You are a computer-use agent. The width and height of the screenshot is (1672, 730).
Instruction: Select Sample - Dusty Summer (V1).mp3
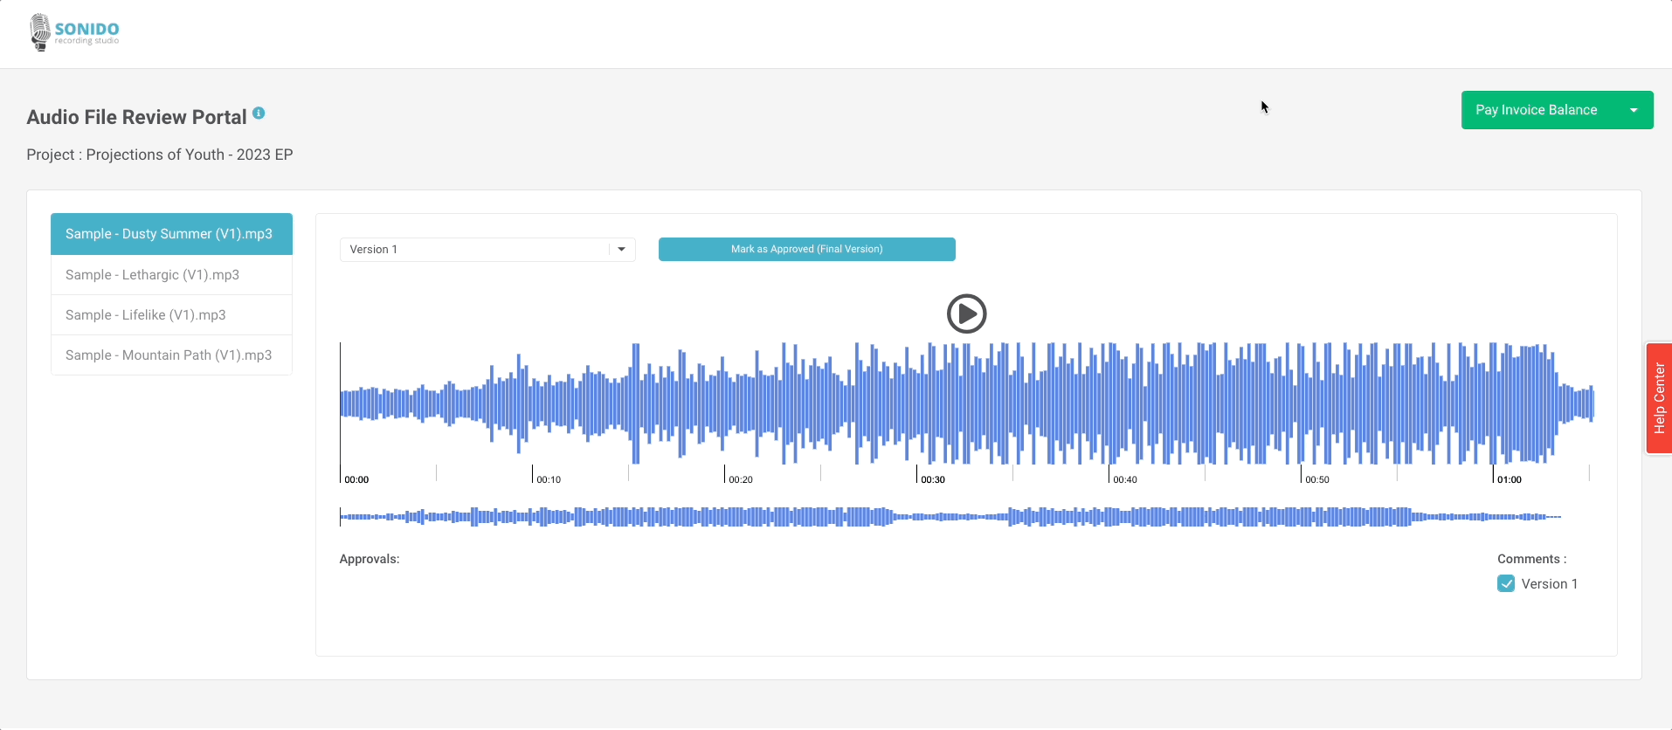click(171, 234)
